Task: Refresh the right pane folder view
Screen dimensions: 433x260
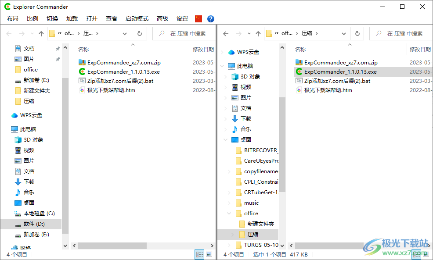Action: point(357,33)
